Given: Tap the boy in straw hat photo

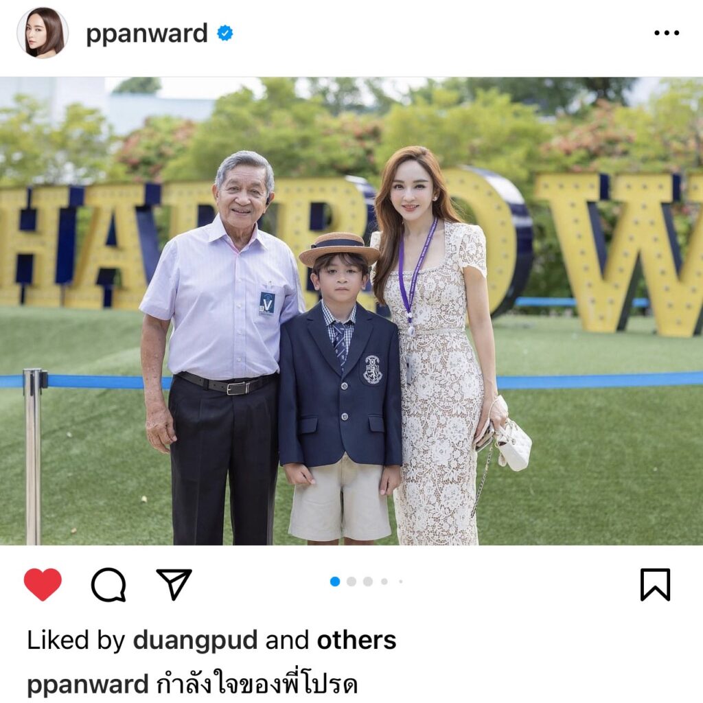Looking at the screenshot, I should (x=339, y=389).
